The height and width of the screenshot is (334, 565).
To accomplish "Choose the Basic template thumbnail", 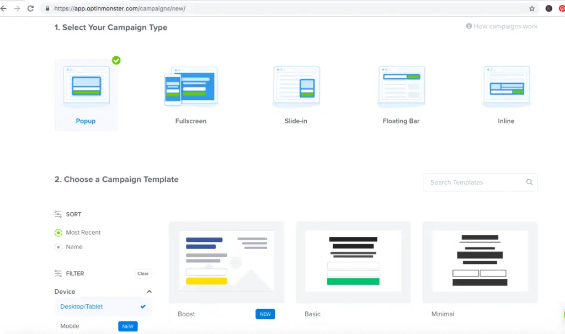I will click(353, 262).
